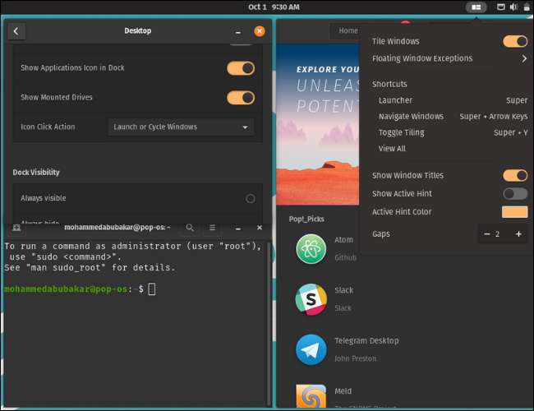The height and width of the screenshot is (411, 534).
Task: Open the search icon in terminal header
Action: tap(190, 228)
